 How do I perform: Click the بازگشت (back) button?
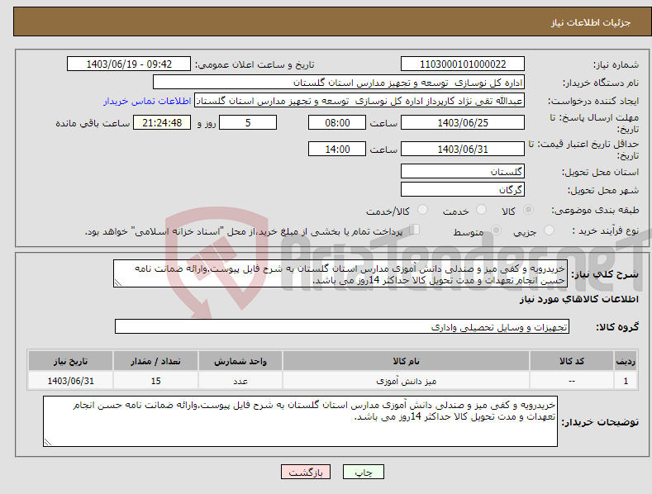[306, 472]
